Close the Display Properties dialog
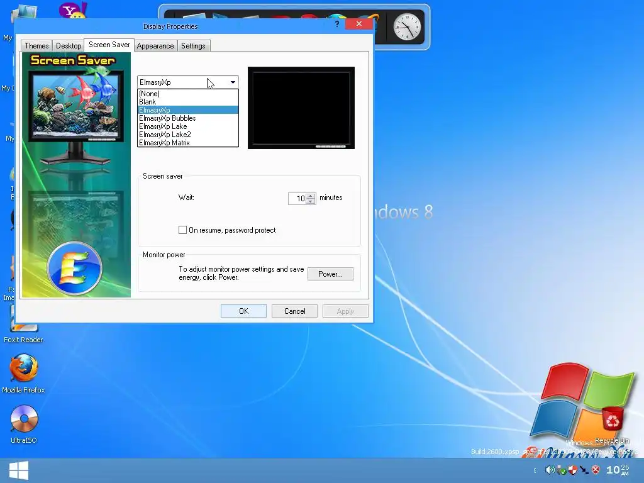The image size is (644, 483). tap(359, 24)
